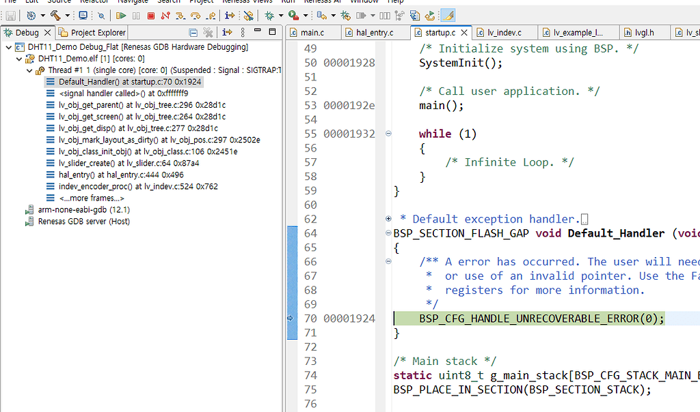Open the Run launch dropdown arrow
700x412 pixels.
tap(306, 16)
